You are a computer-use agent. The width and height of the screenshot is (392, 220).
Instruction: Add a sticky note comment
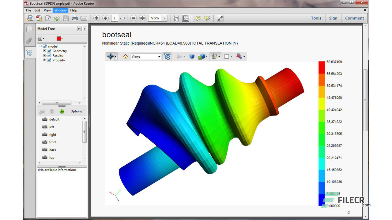click(x=198, y=18)
